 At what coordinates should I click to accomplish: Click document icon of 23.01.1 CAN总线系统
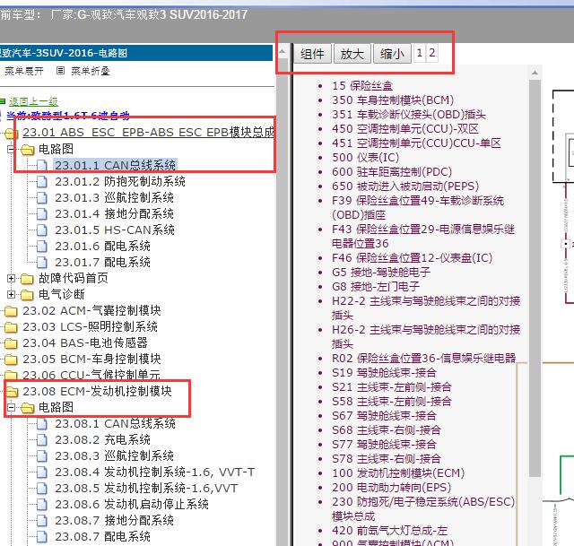click(x=42, y=165)
